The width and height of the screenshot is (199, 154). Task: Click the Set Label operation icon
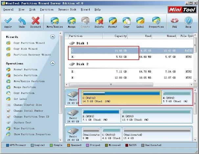point(9,99)
